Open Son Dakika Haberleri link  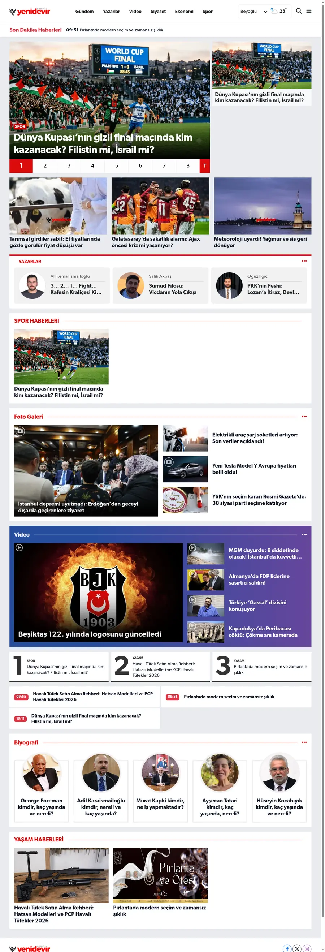click(x=35, y=30)
